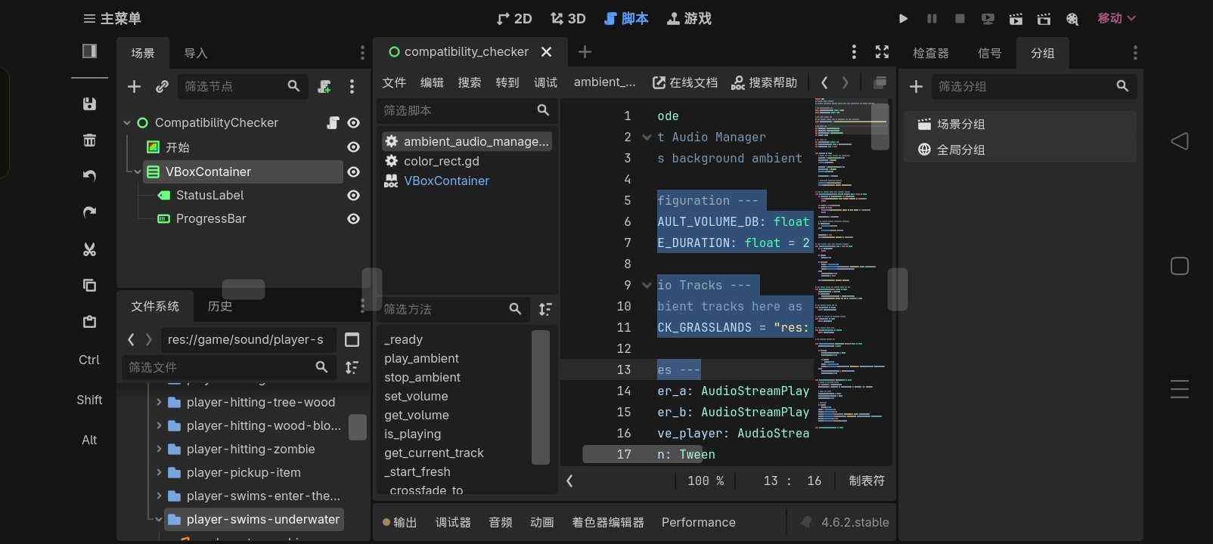Image resolution: width=1213 pixels, height=544 pixels.
Task: Run a specific scene clapperboard icon
Action: [x=1044, y=18]
